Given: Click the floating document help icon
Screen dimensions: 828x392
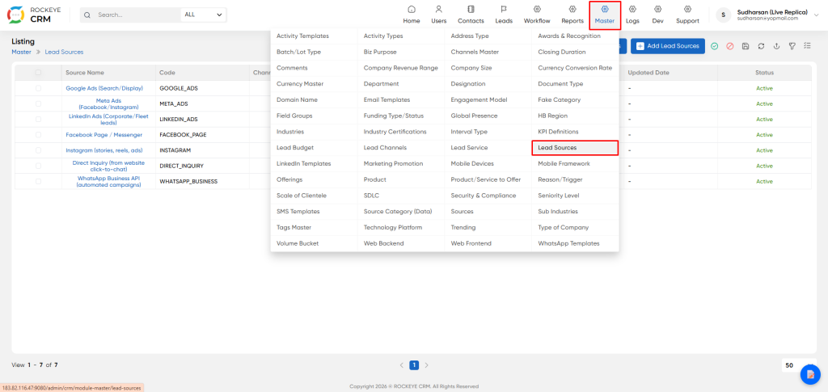Looking at the screenshot, I should tap(810, 374).
